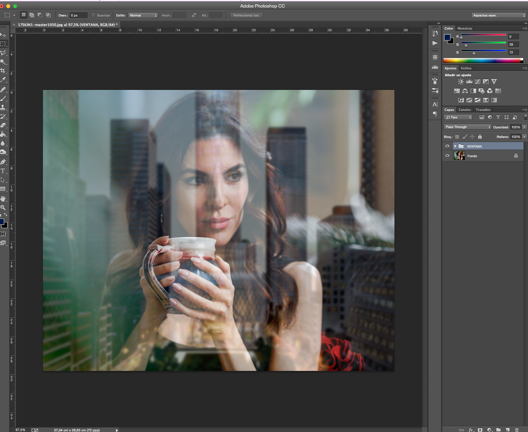Close the 17SKIN1-master1050.jpg document tab
Screen dimensions: 528x432
[x=14, y=25]
